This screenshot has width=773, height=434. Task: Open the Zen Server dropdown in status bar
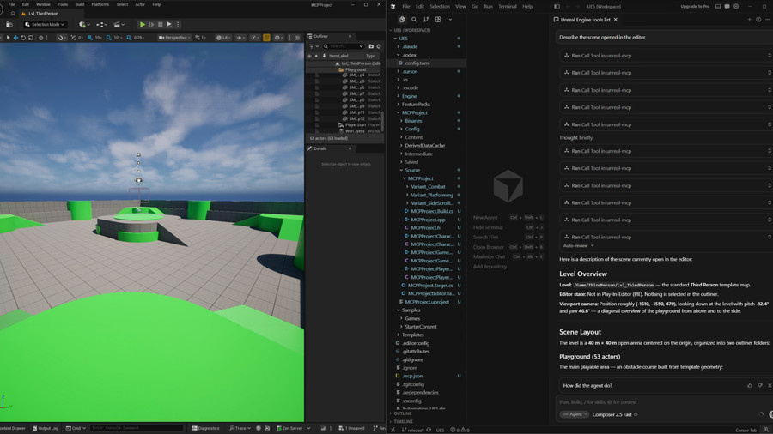tap(294, 428)
